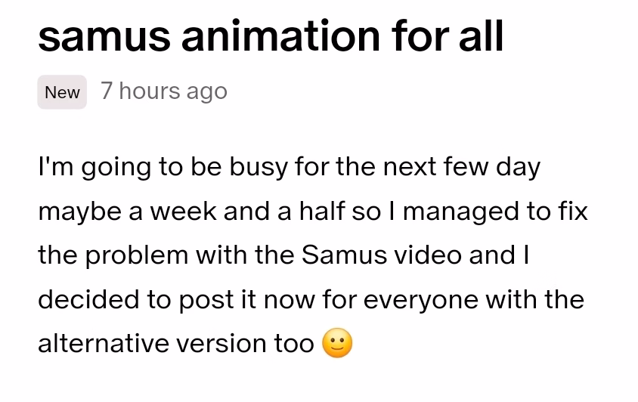Select the line starting "I'm going to be busy"
Screen dimensions: 638x402
point(289,167)
